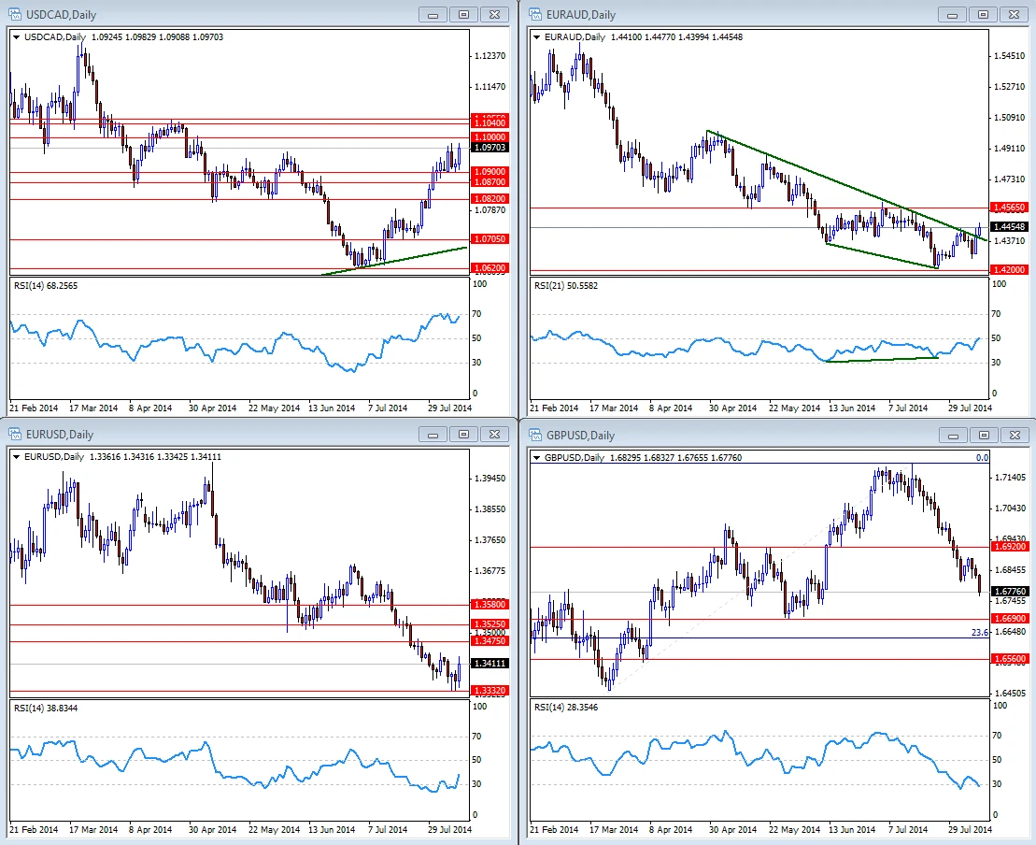This screenshot has height=845, width=1036.
Task: Click the current price label 1.34111
Action: tap(490, 663)
